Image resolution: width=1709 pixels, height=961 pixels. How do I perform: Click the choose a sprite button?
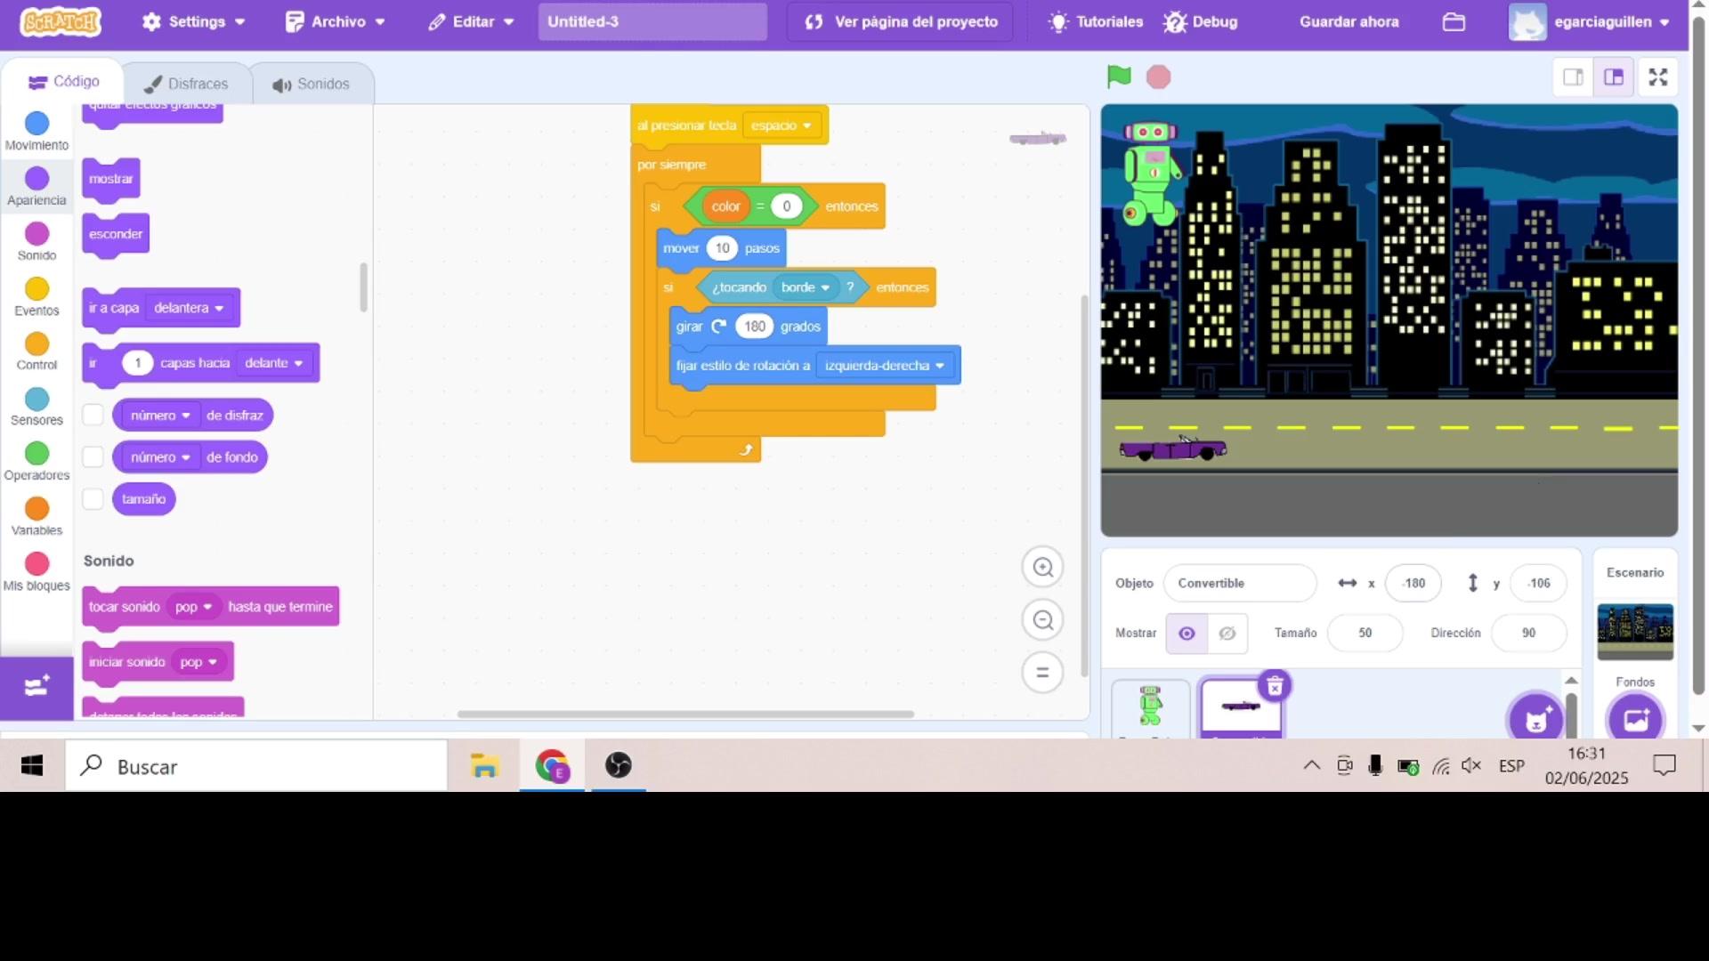[x=1535, y=719]
